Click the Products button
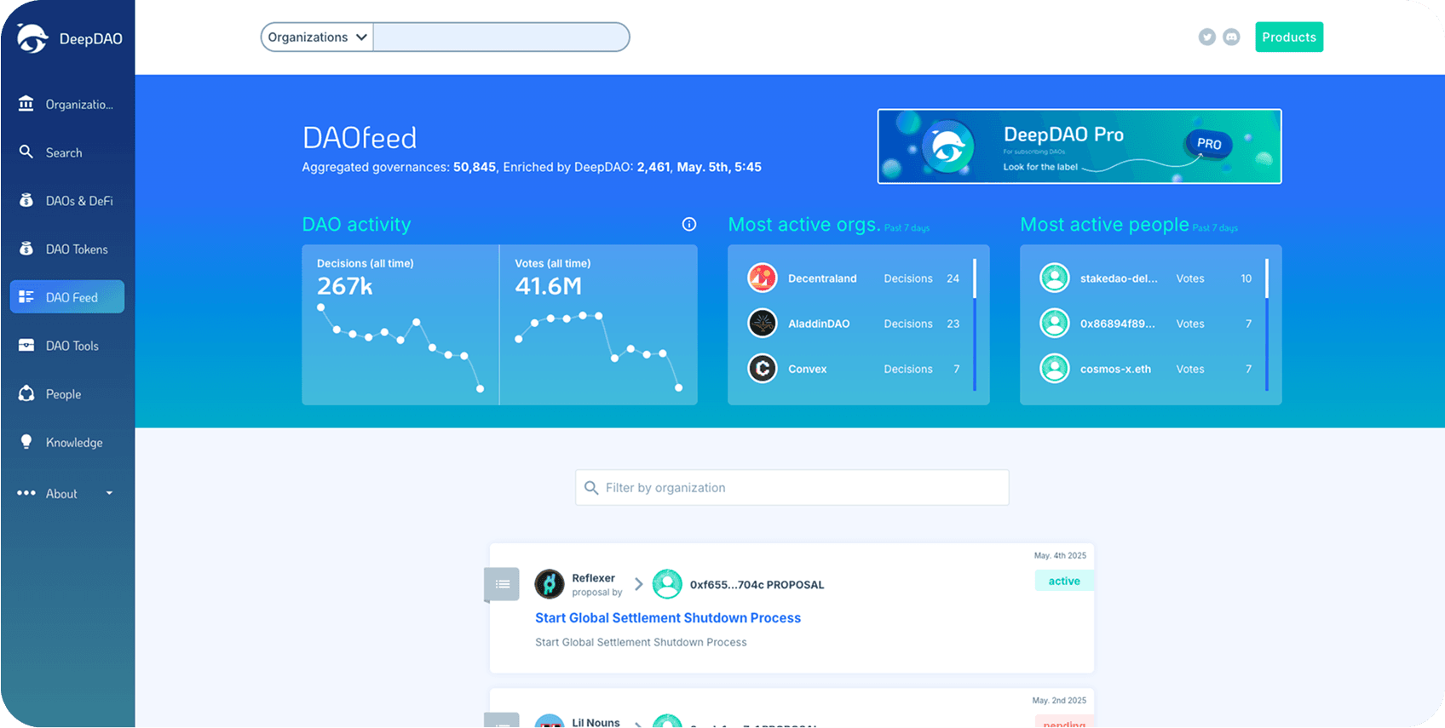 1288,37
